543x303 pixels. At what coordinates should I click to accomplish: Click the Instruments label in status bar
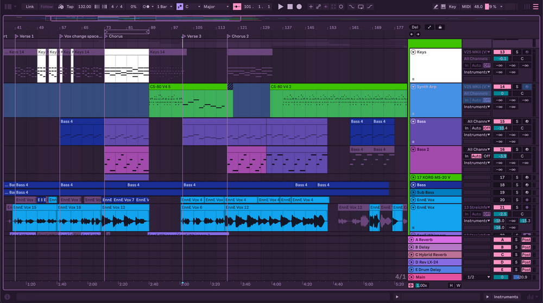point(506,297)
